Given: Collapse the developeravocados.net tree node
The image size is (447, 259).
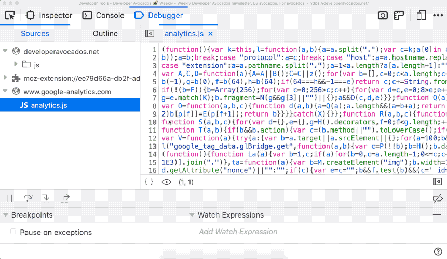Looking at the screenshot, I should [x=6, y=52].
